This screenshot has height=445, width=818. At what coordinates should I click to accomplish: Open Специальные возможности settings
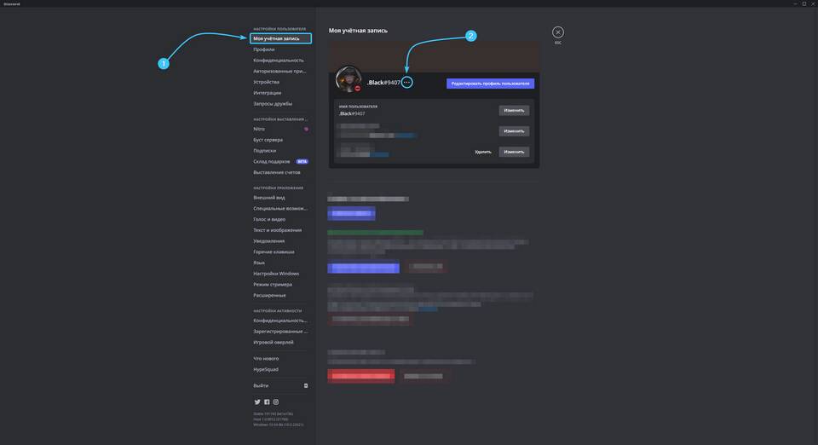point(280,209)
